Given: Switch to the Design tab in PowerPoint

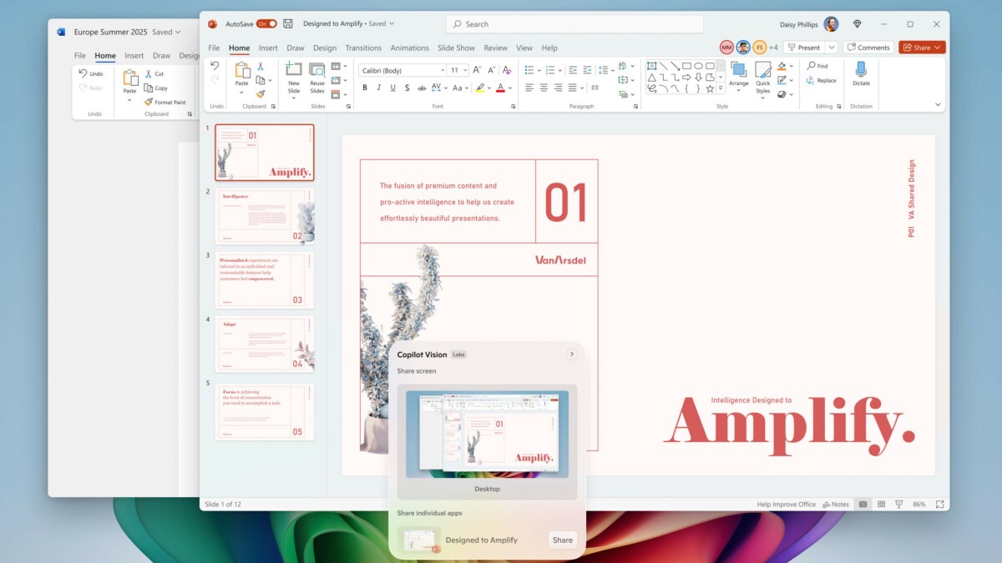Looking at the screenshot, I should [325, 48].
